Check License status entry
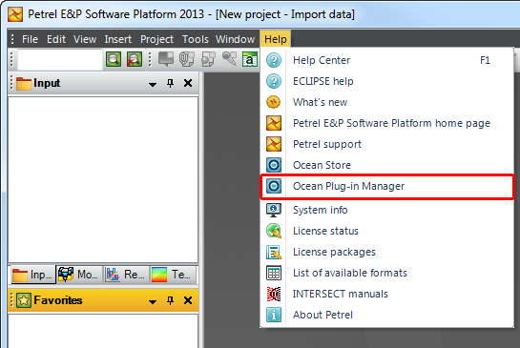 (387, 231)
